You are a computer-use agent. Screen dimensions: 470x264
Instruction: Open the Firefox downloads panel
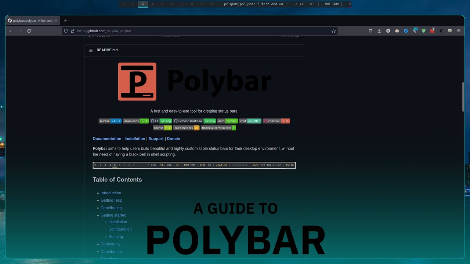[x=379, y=31]
